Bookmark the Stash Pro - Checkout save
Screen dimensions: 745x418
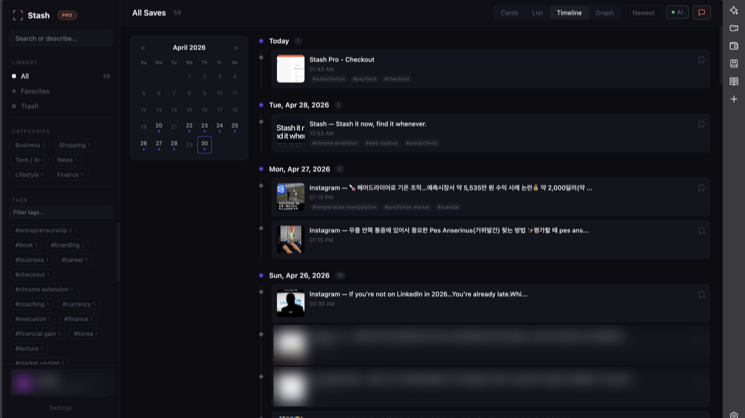[701, 60]
